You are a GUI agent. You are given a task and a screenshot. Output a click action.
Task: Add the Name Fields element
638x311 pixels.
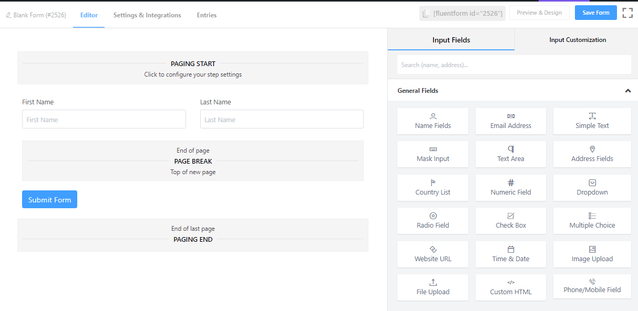(433, 121)
